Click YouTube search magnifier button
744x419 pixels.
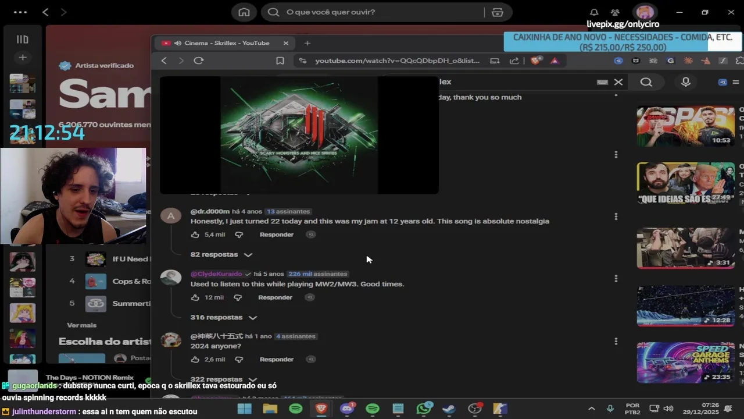click(646, 82)
